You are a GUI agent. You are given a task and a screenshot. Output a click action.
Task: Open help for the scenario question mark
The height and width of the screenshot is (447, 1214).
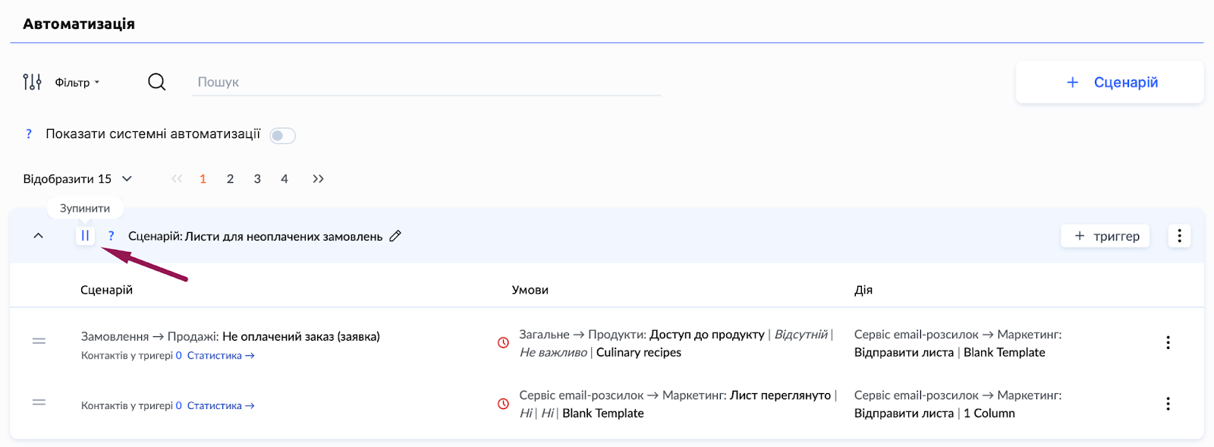point(111,236)
